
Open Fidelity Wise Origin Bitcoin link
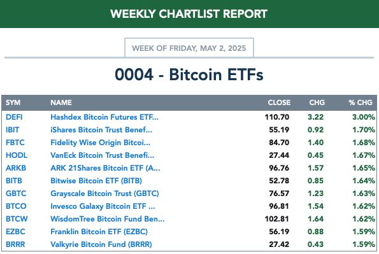click(100, 143)
